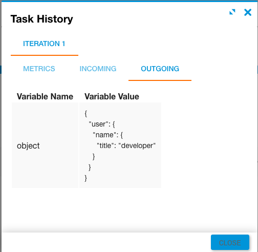Click the opening brace of the JSON
Image resolution: width=258 pixels, height=252 pixels.
tap(86, 114)
